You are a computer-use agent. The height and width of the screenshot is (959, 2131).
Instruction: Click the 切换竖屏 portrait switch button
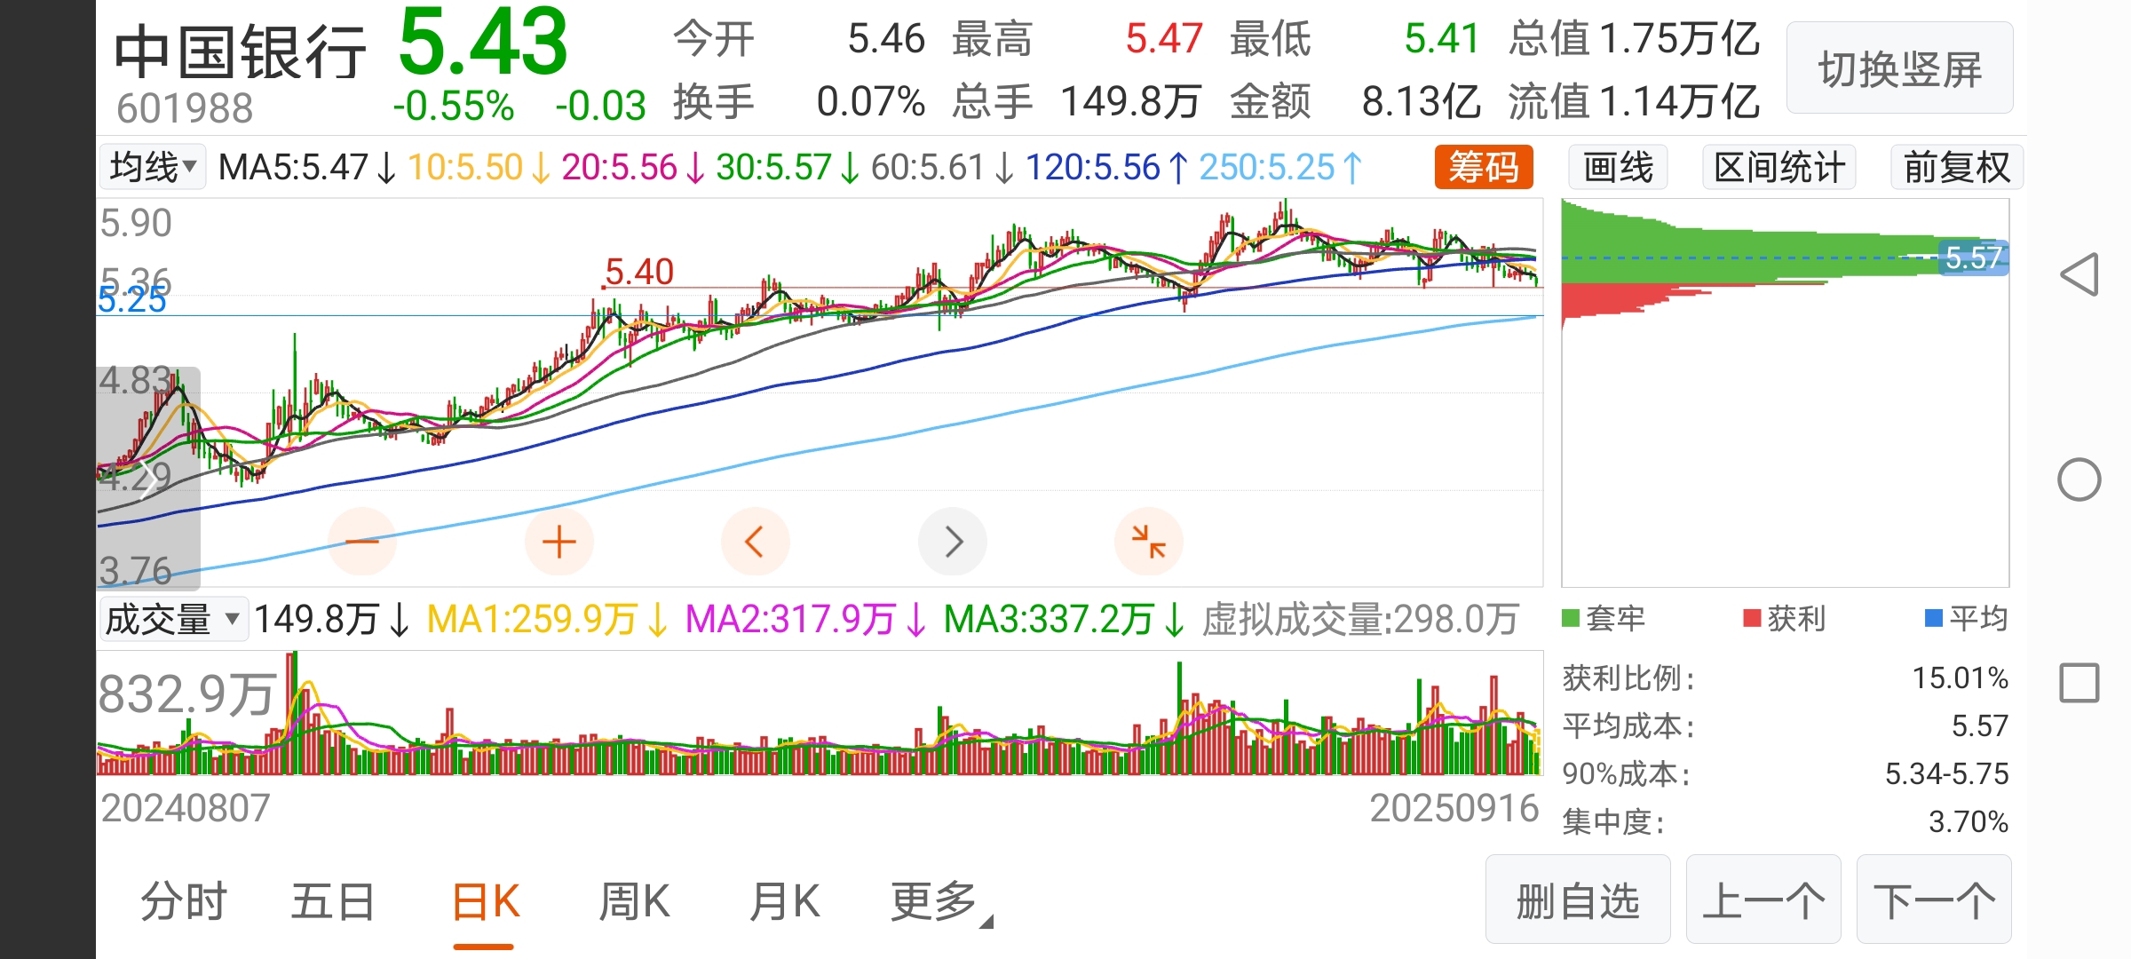[1899, 68]
